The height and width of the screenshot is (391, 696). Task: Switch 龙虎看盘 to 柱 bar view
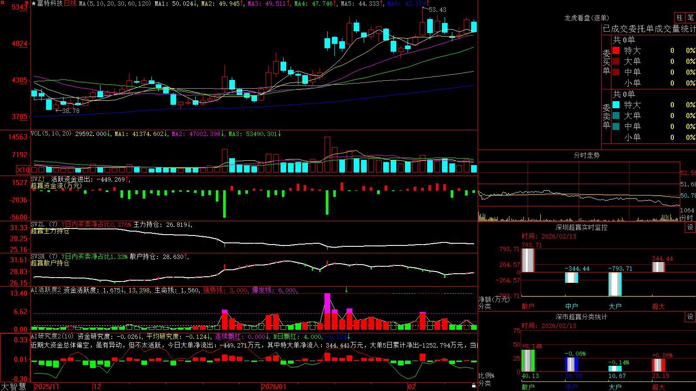point(679,18)
